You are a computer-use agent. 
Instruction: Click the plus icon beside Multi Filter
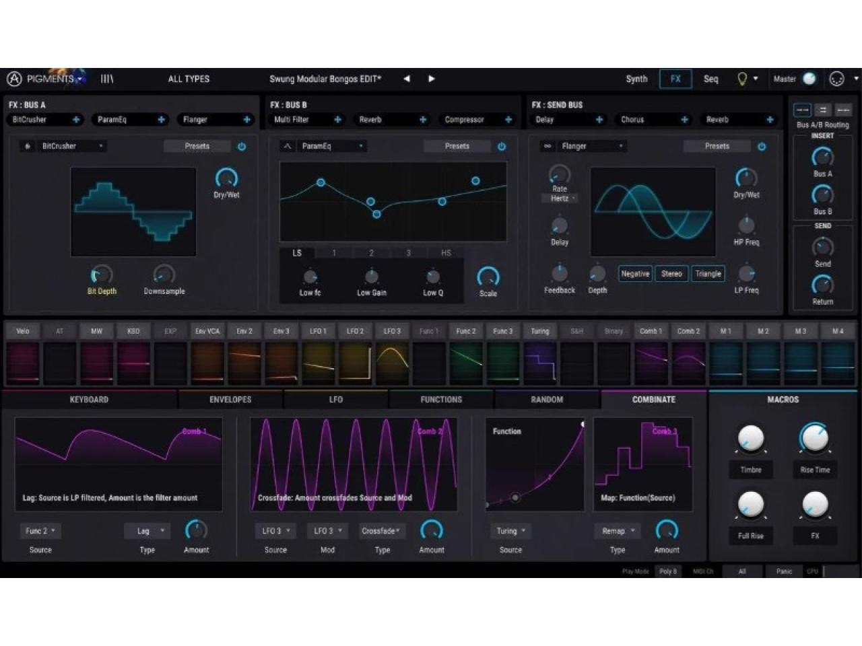337,120
